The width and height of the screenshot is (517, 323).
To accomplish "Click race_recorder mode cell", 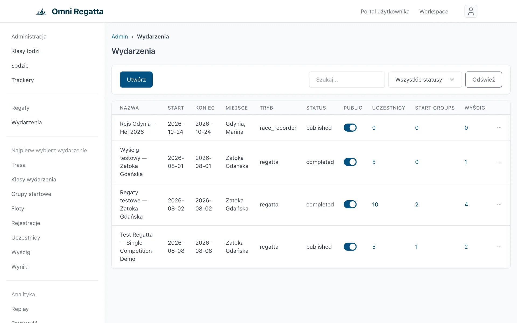I will [x=278, y=128].
